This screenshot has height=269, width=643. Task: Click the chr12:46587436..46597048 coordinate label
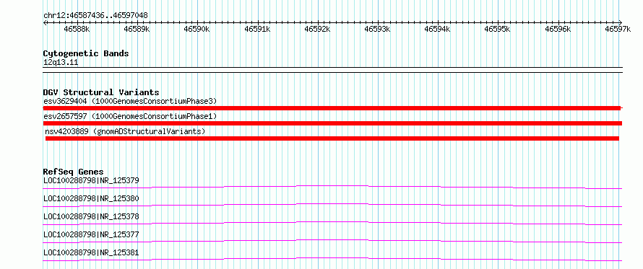point(95,16)
